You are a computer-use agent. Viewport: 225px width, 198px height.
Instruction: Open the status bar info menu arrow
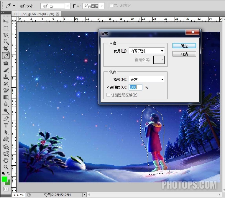click(x=84, y=194)
